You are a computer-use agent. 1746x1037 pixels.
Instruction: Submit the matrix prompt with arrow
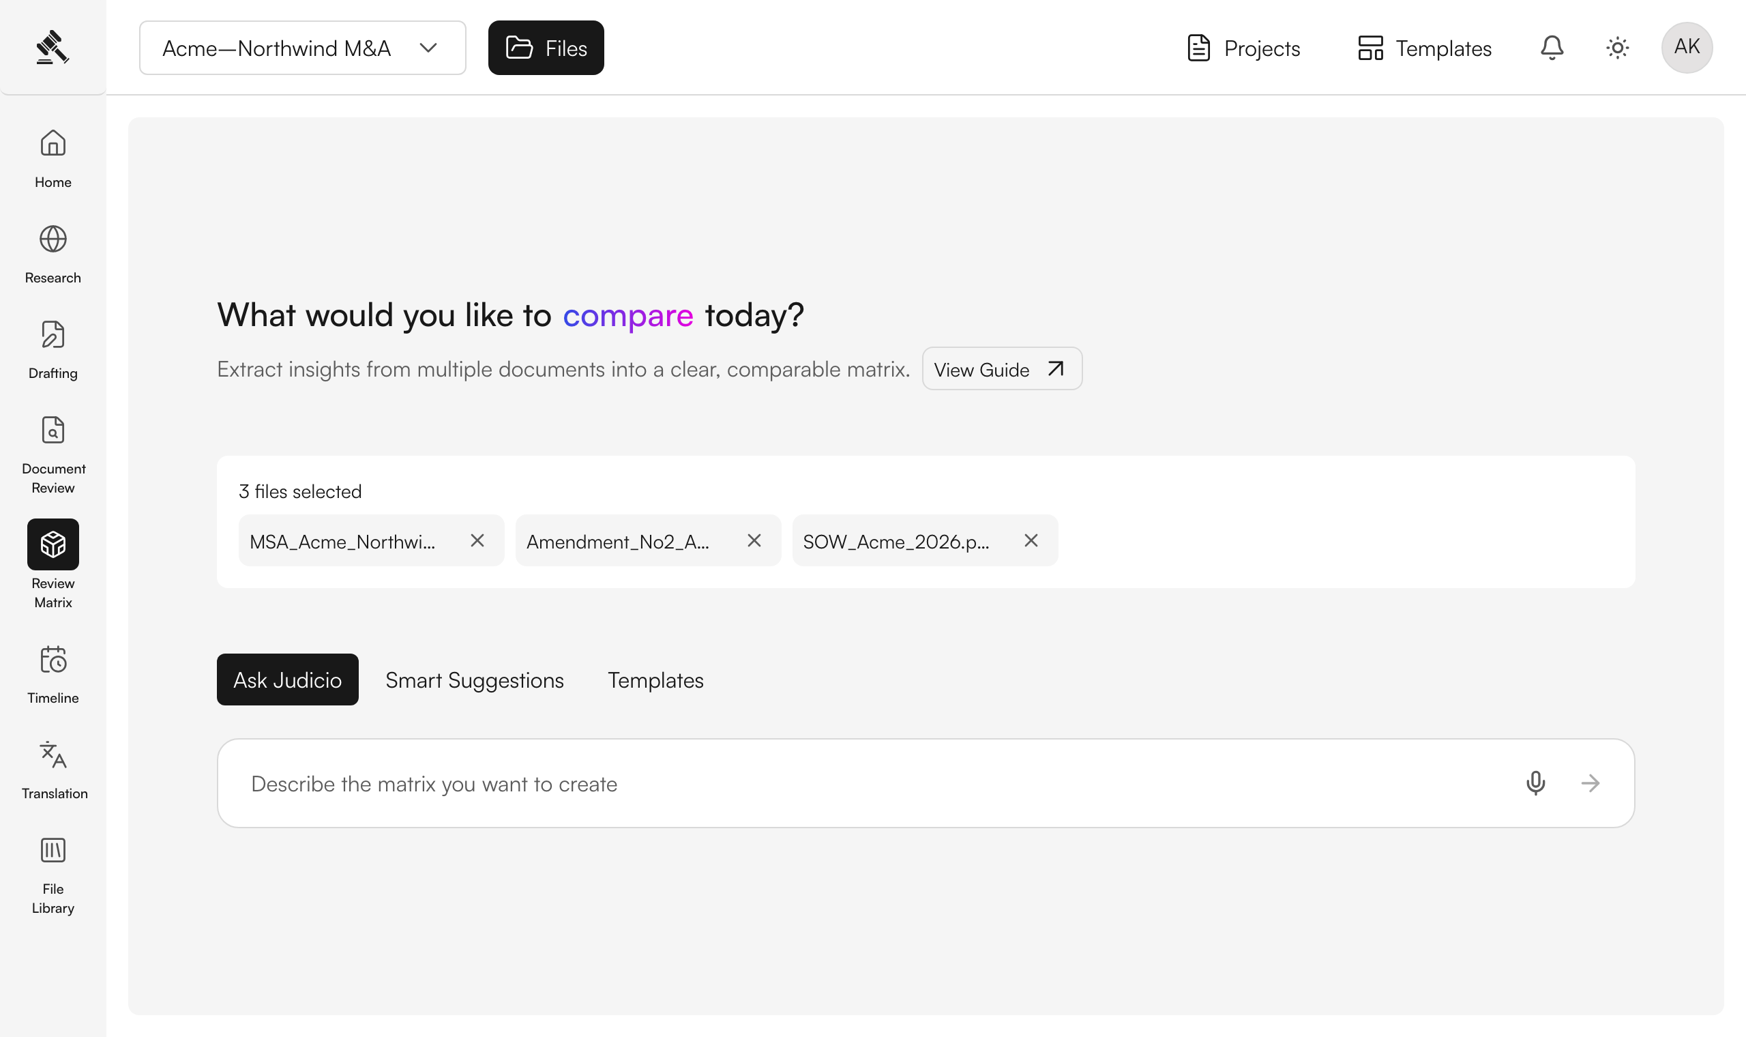click(x=1590, y=783)
